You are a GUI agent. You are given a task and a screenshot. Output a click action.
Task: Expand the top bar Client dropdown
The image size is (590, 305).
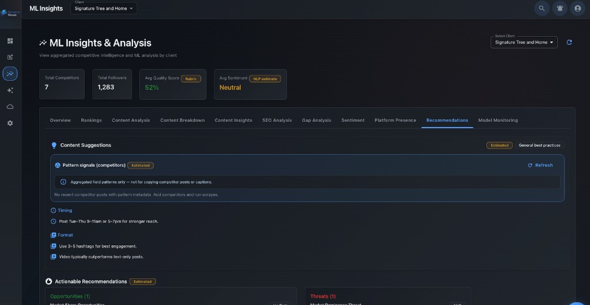pyautogui.click(x=104, y=8)
